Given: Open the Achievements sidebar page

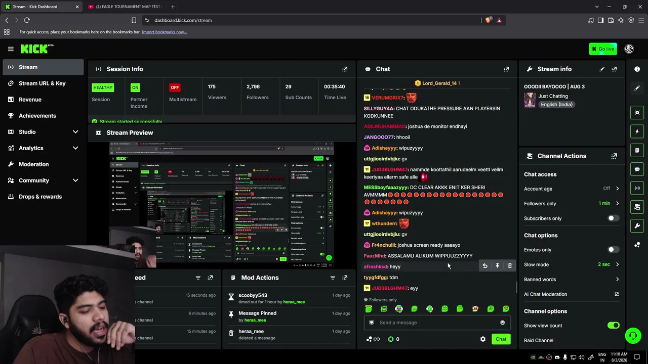Looking at the screenshot, I should click(x=43, y=116).
